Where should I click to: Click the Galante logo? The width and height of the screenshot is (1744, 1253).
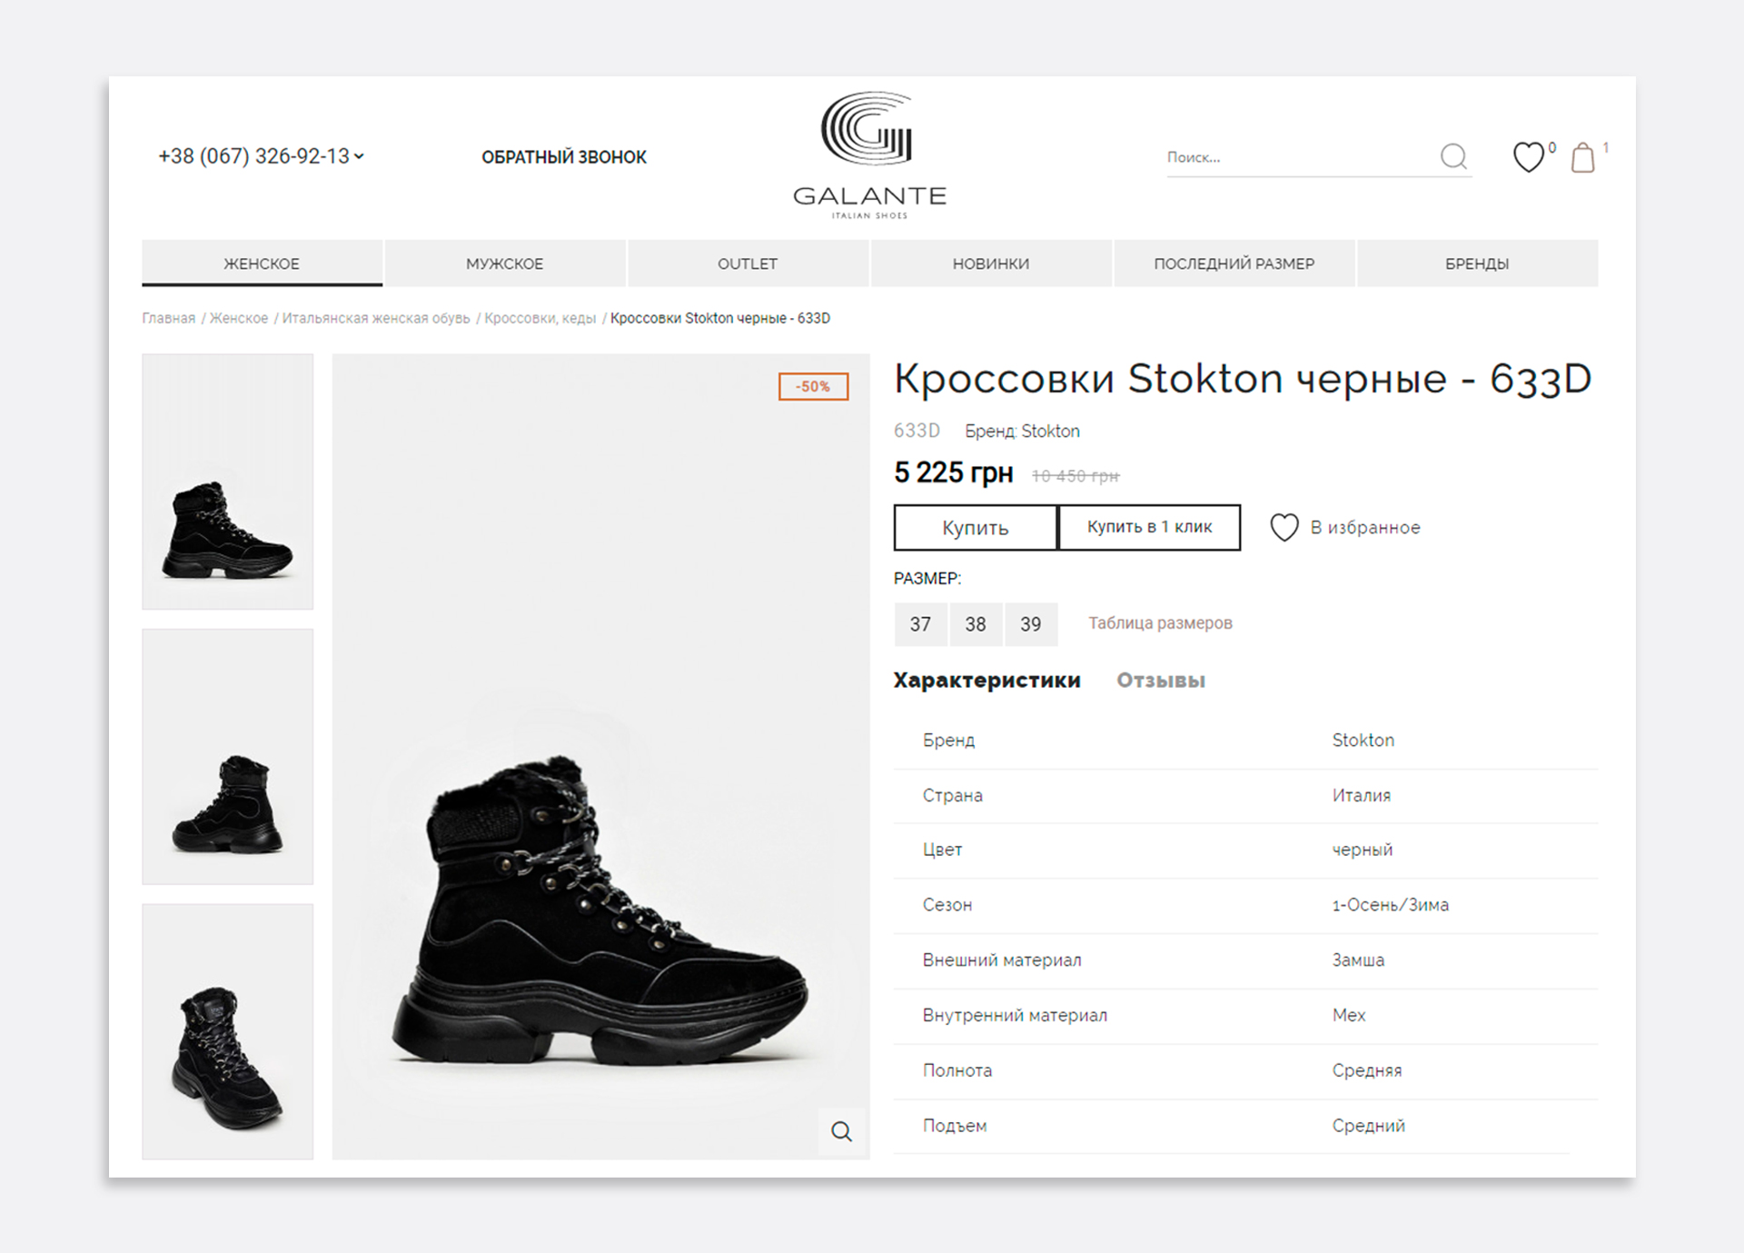[x=869, y=155]
